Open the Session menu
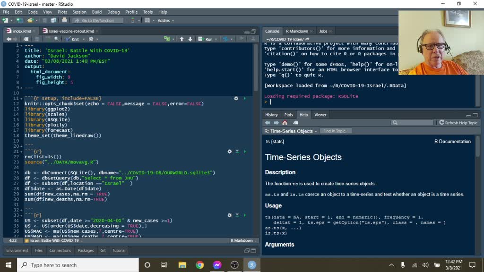This screenshot has width=484, height=272. 79,12
